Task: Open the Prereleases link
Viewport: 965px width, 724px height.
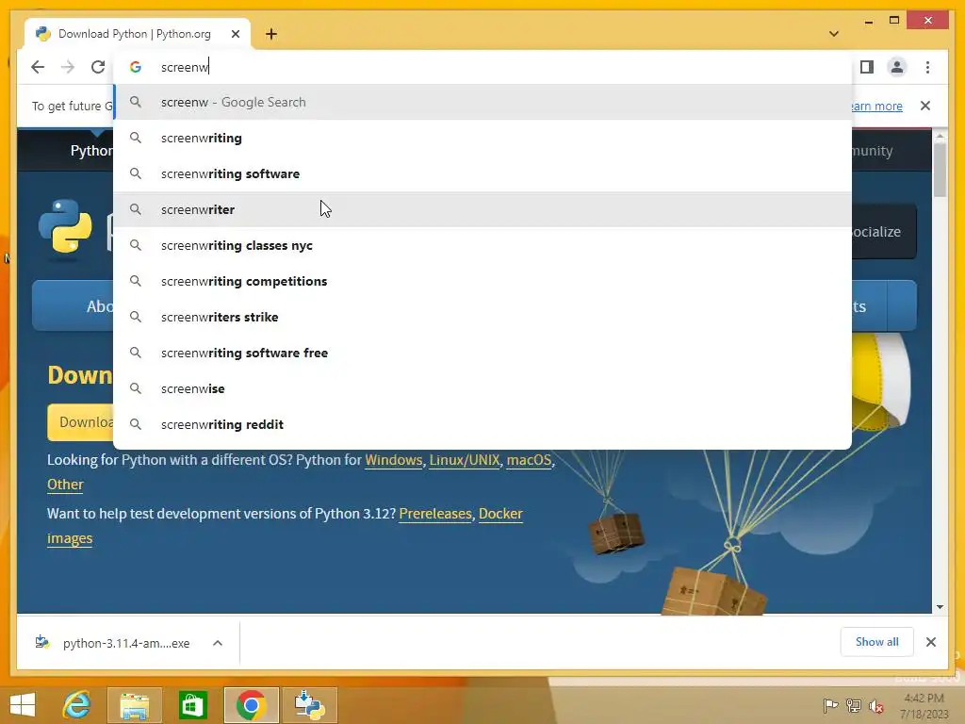Action: (x=435, y=514)
